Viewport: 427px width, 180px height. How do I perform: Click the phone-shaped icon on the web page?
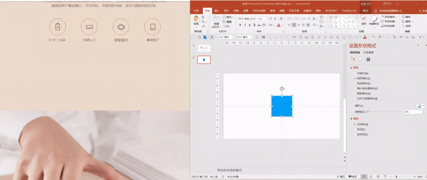(152, 27)
